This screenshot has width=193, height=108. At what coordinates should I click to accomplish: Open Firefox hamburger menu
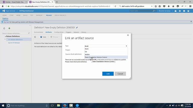[x=190, y=6]
